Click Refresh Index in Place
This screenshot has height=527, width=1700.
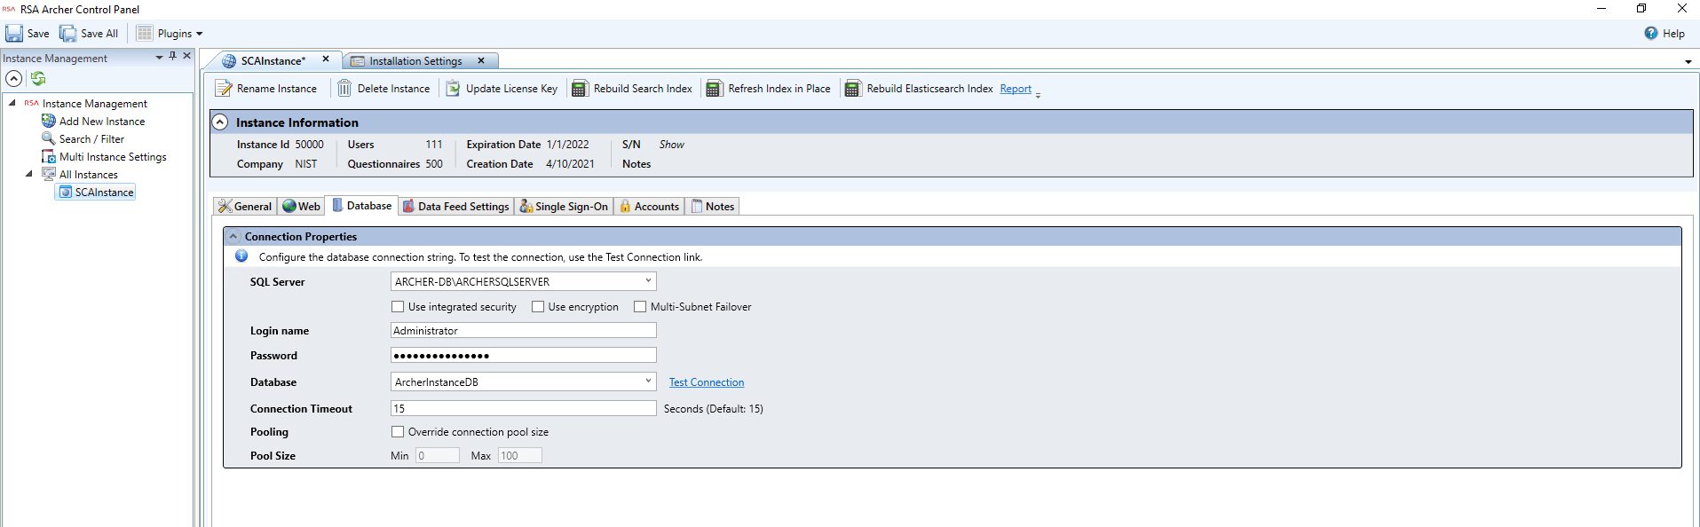coord(769,89)
